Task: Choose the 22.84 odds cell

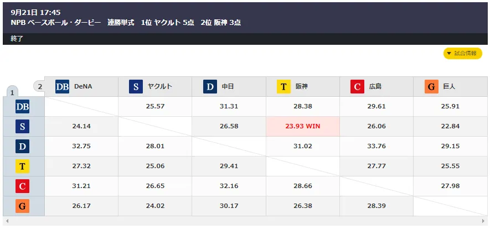Action: coord(450,126)
